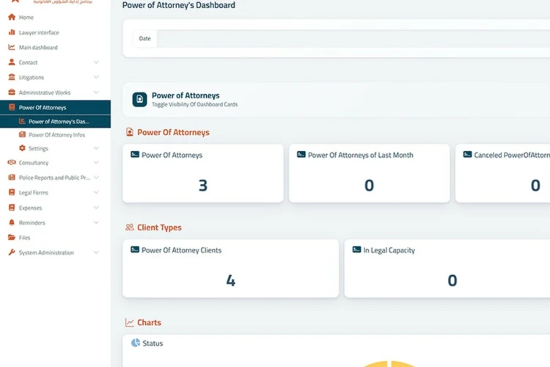Expand the Police Reports and Public Pr... chevron
Viewport: 550px width, 367px height.
pos(96,178)
